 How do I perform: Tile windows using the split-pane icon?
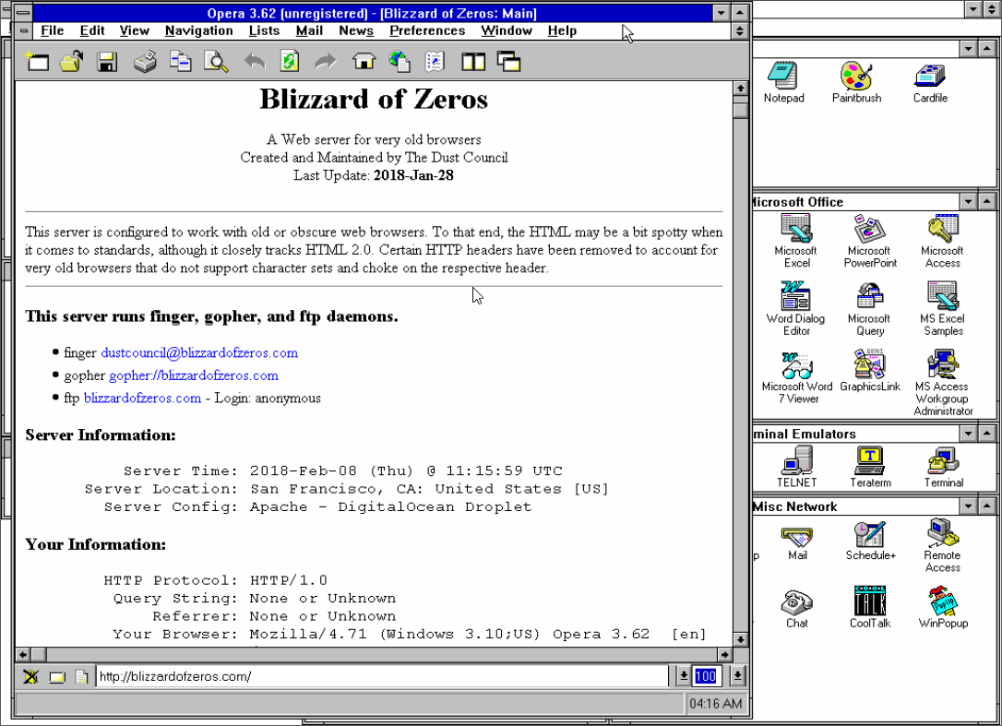[473, 62]
